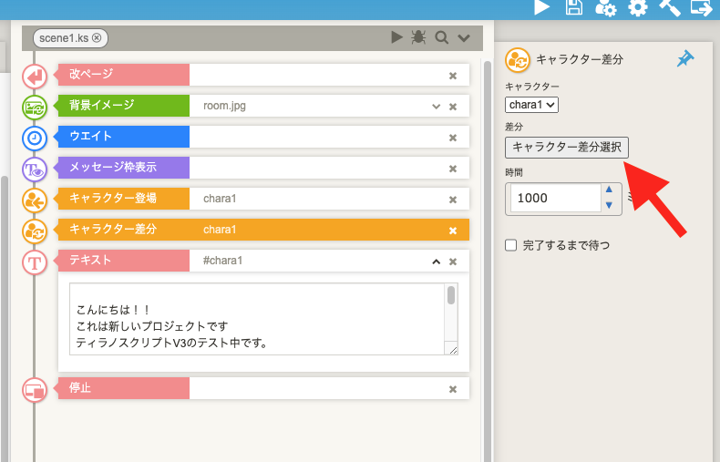Screen dimensions: 720x462
Task: Open the character settings icon in top bar
Action: coord(605,8)
